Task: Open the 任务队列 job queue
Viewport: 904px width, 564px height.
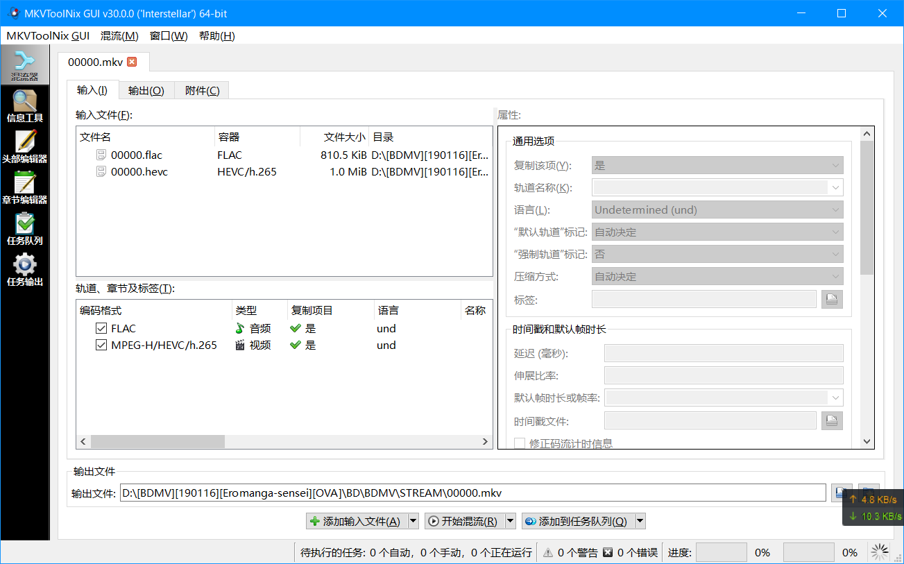Action: pyautogui.click(x=24, y=229)
